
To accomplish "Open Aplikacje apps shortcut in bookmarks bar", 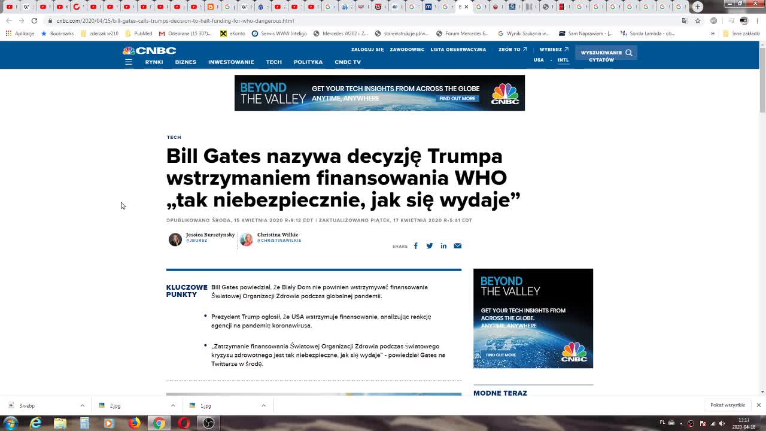I will click(20, 34).
